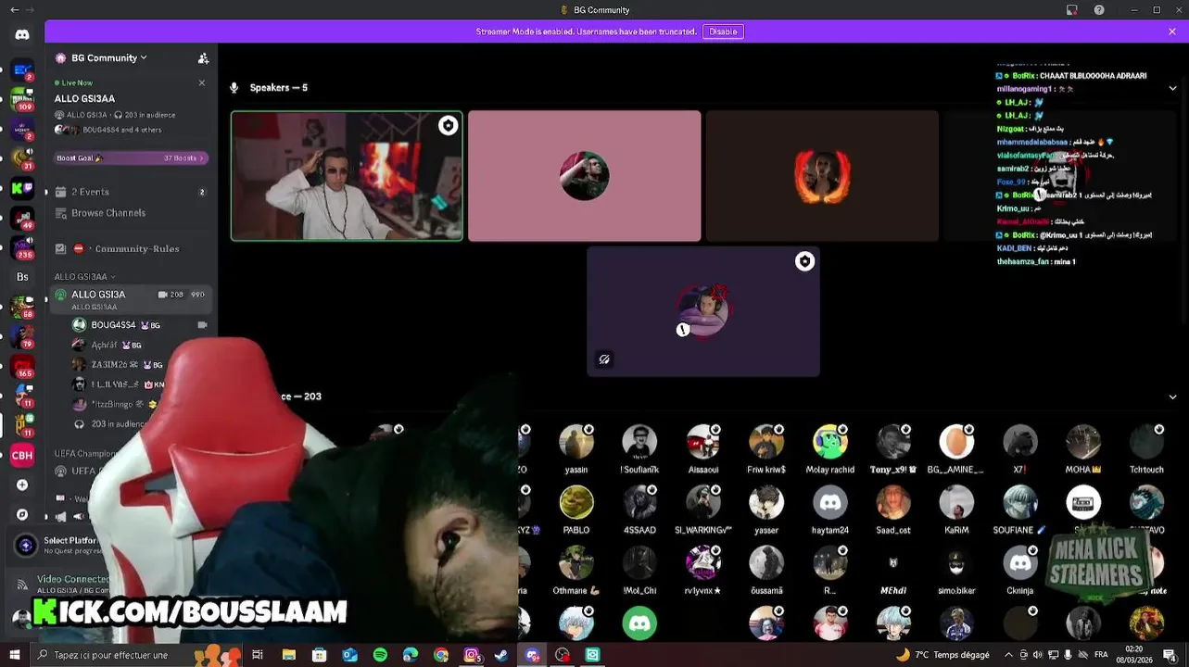Select the ALLO GSI3A stage channel
Viewport: 1189px width, 667px height.
(x=131, y=298)
